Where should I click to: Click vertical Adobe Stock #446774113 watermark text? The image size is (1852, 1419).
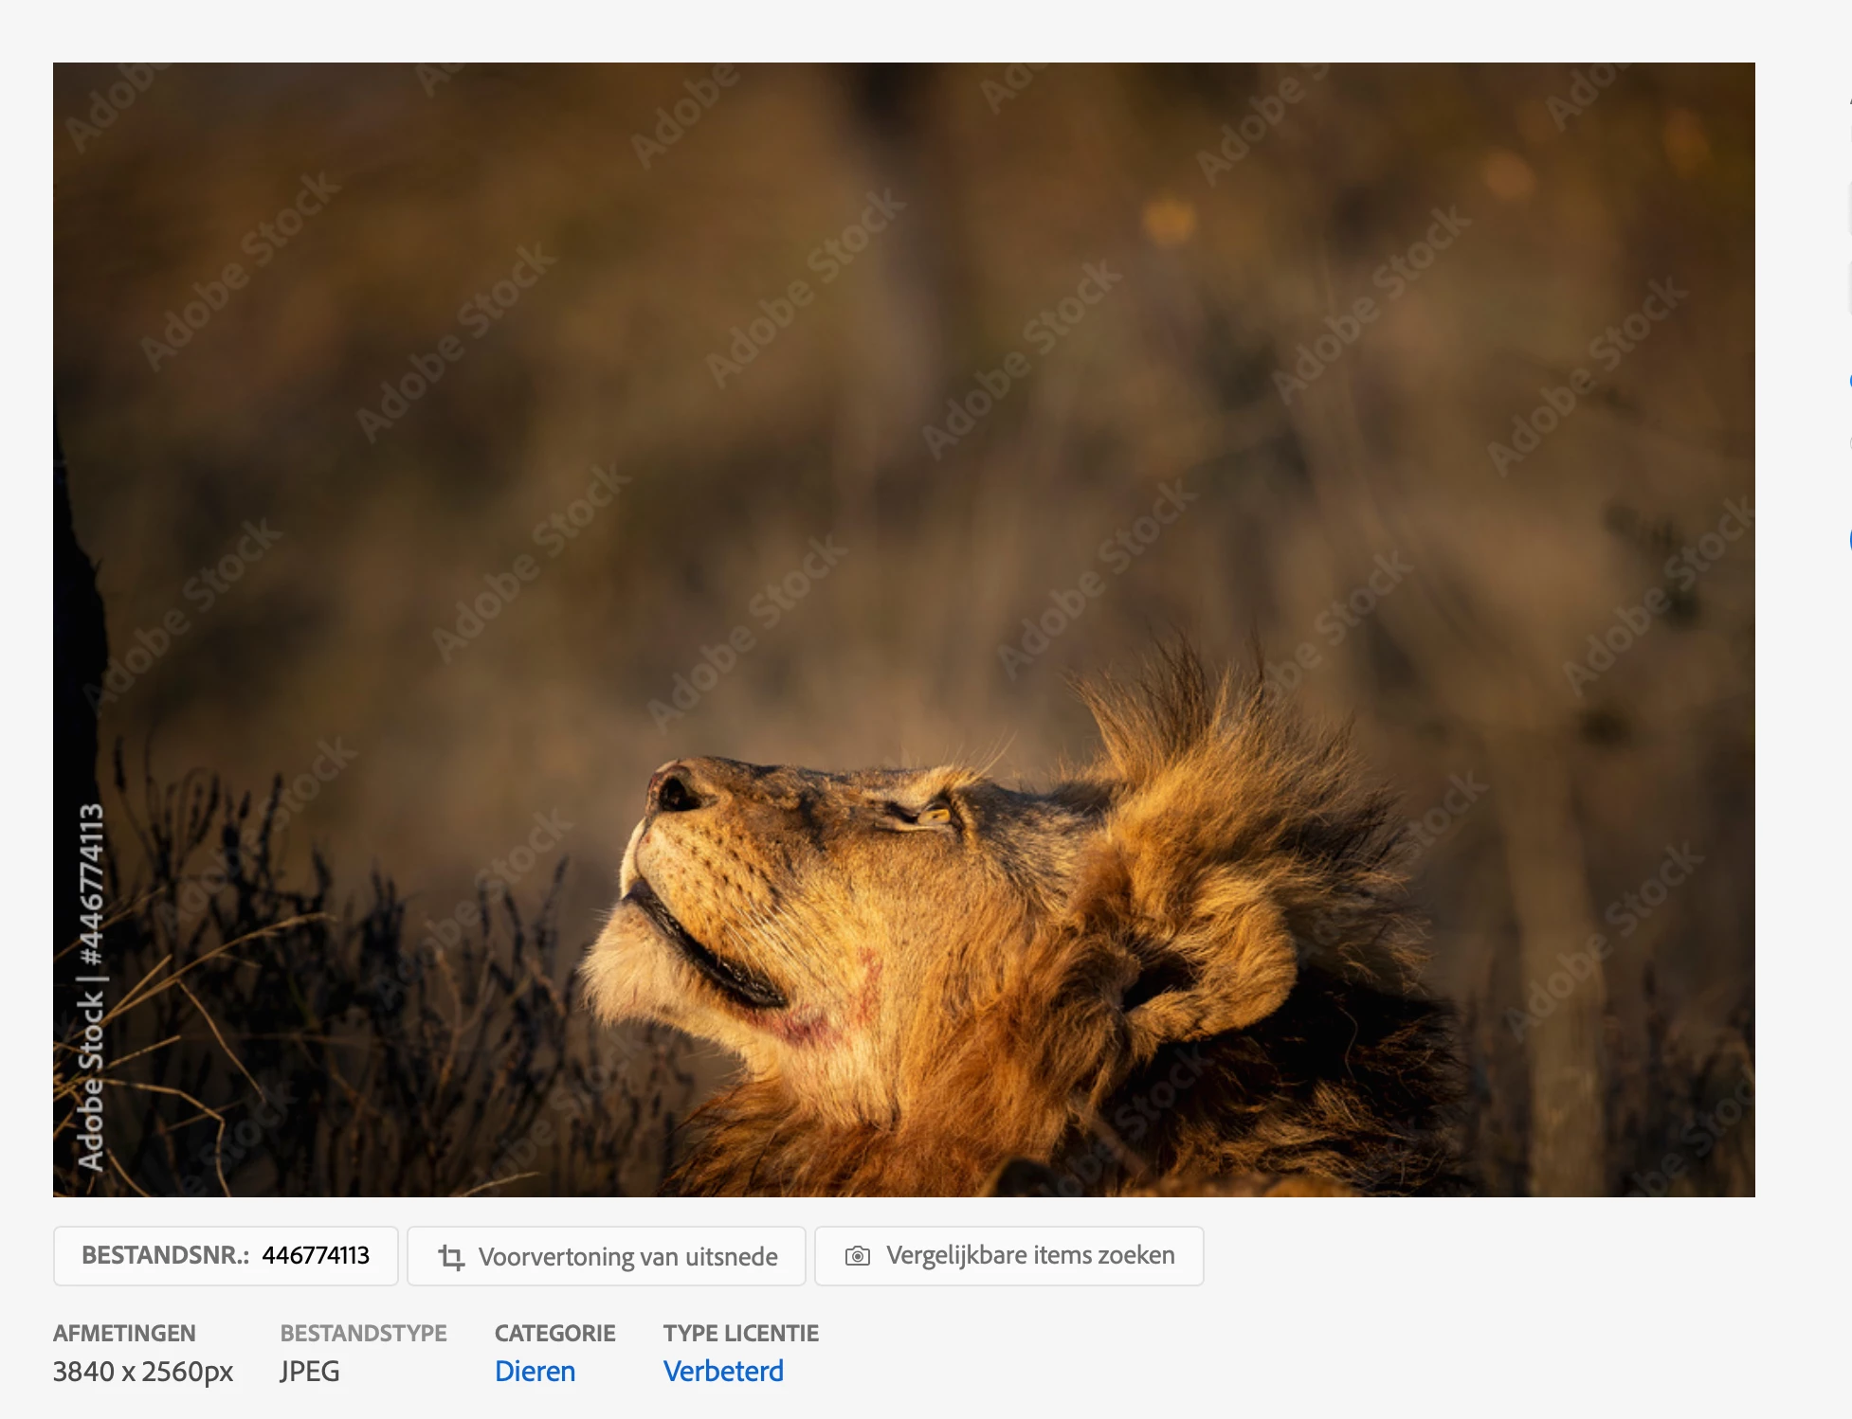click(91, 985)
